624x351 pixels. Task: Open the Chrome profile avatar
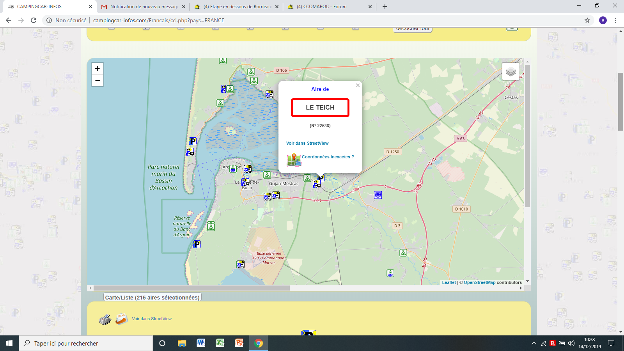point(603,20)
